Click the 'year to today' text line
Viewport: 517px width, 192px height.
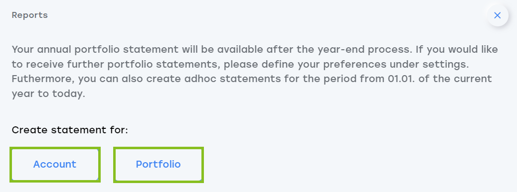[48, 94]
